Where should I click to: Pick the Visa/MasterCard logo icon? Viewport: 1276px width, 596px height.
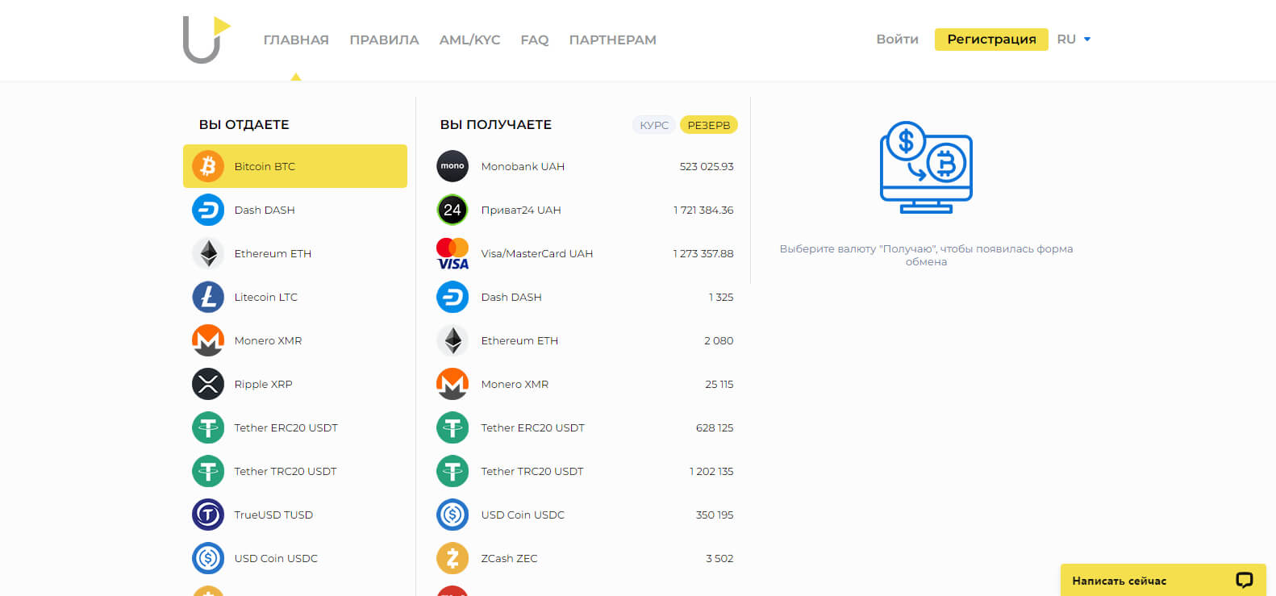click(x=452, y=253)
